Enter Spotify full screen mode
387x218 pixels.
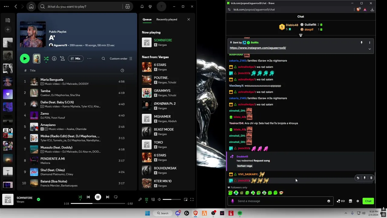[x=192, y=200]
